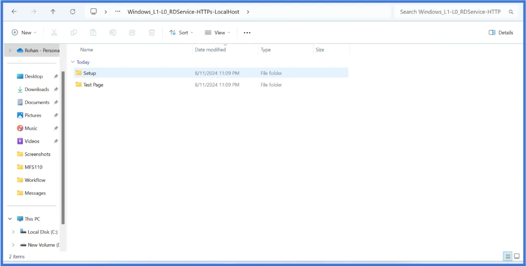Focus the Search Windows_L1-L0_RDService-HTTP box
526x266 pixels.
click(x=450, y=12)
